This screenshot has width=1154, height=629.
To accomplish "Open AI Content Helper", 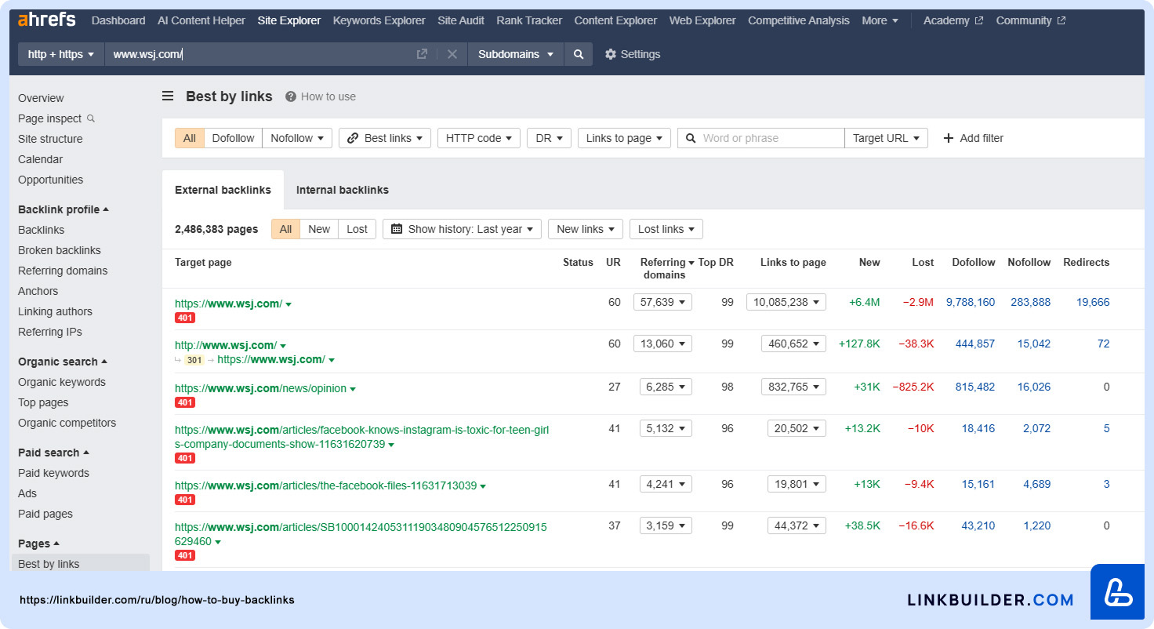I will pos(201,20).
